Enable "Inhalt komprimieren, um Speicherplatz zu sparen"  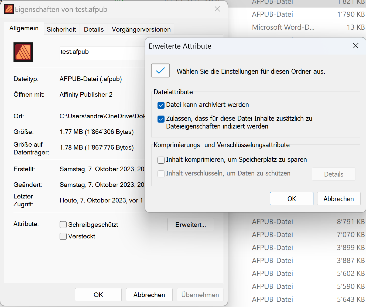click(x=161, y=160)
